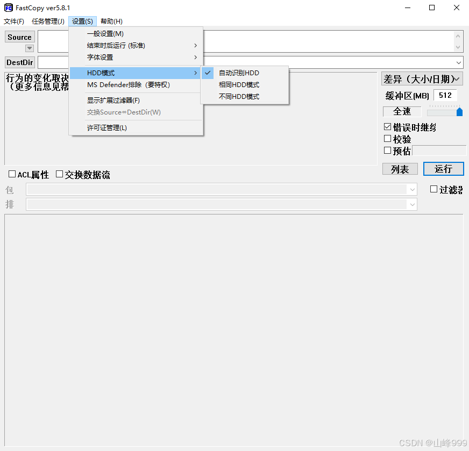Enable the 过滤器 checkbox
The width and height of the screenshot is (469, 451).
tap(434, 189)
